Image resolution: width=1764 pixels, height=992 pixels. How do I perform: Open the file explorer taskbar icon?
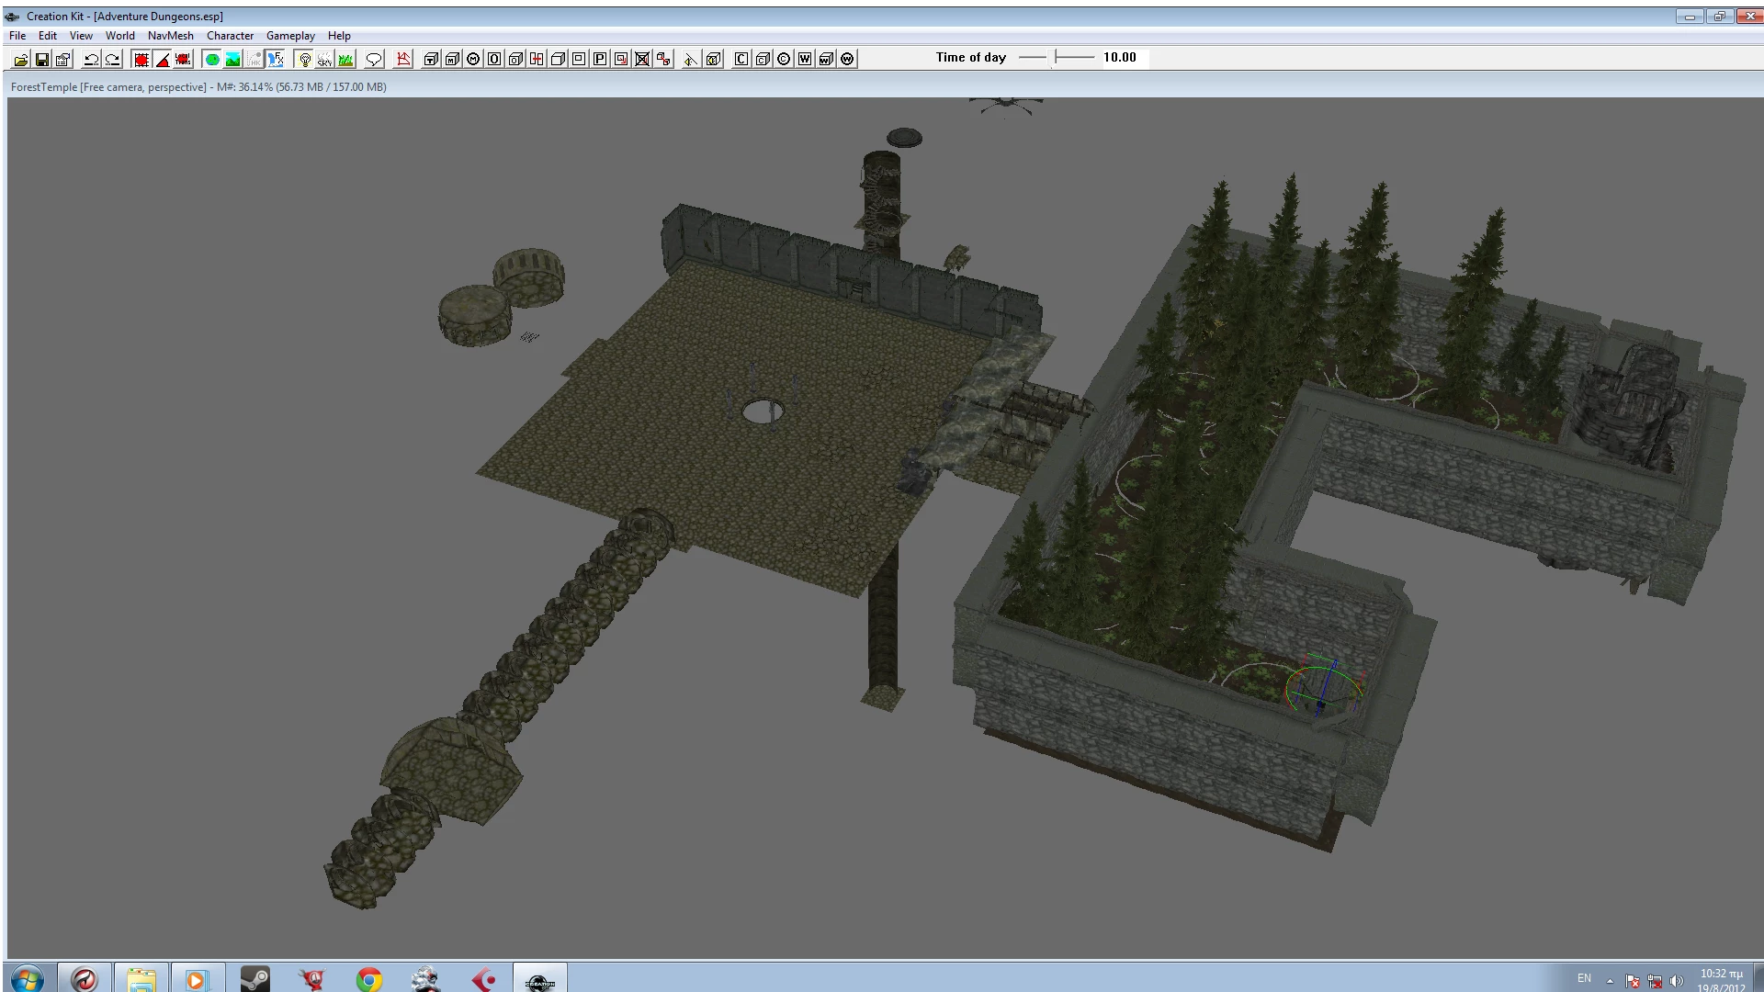pos(141,979)
